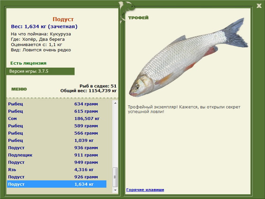Open the МЕНЮ menu
This screenshot has width=265, height=199.
[x=19, y=89]
